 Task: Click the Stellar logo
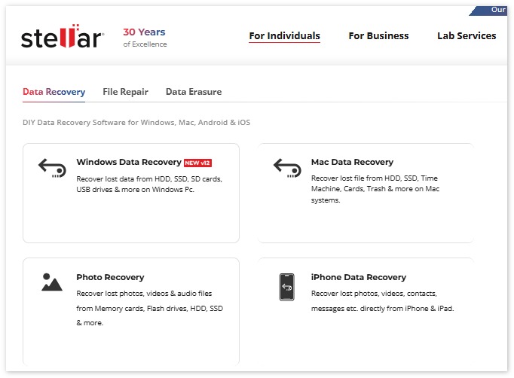[62, 38]
